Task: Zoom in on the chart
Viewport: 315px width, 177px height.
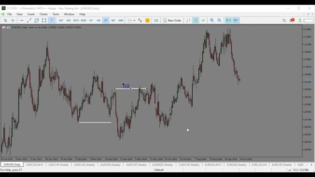Action: coord(212,20)
